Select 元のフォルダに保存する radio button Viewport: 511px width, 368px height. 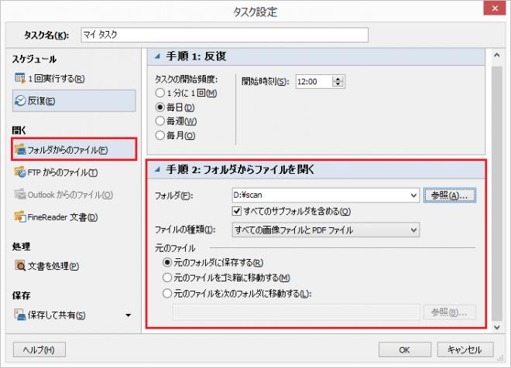[x=167, y=262]
